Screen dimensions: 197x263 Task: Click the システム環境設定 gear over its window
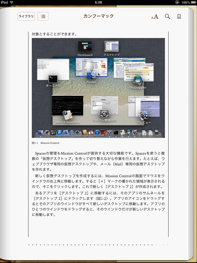pyautogui.click(x=104, y=114)
